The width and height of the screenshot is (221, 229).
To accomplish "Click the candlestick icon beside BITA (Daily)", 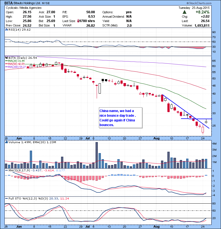I will click(x=6, y=58).
